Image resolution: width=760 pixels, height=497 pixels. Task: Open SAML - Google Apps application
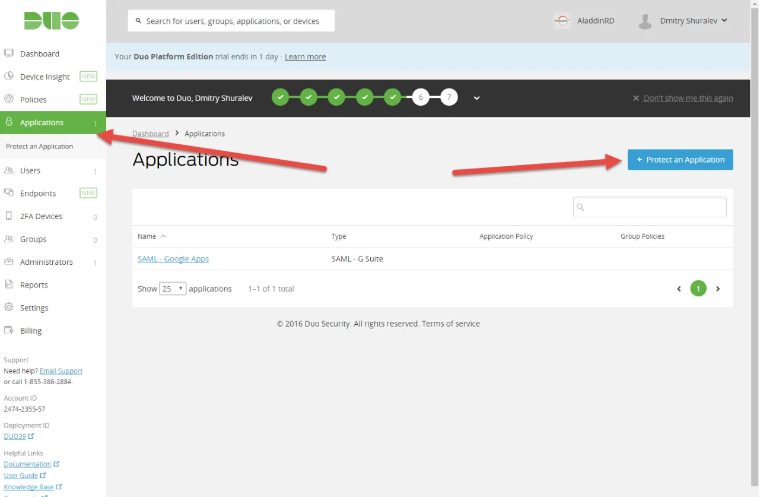click(173, 259)
